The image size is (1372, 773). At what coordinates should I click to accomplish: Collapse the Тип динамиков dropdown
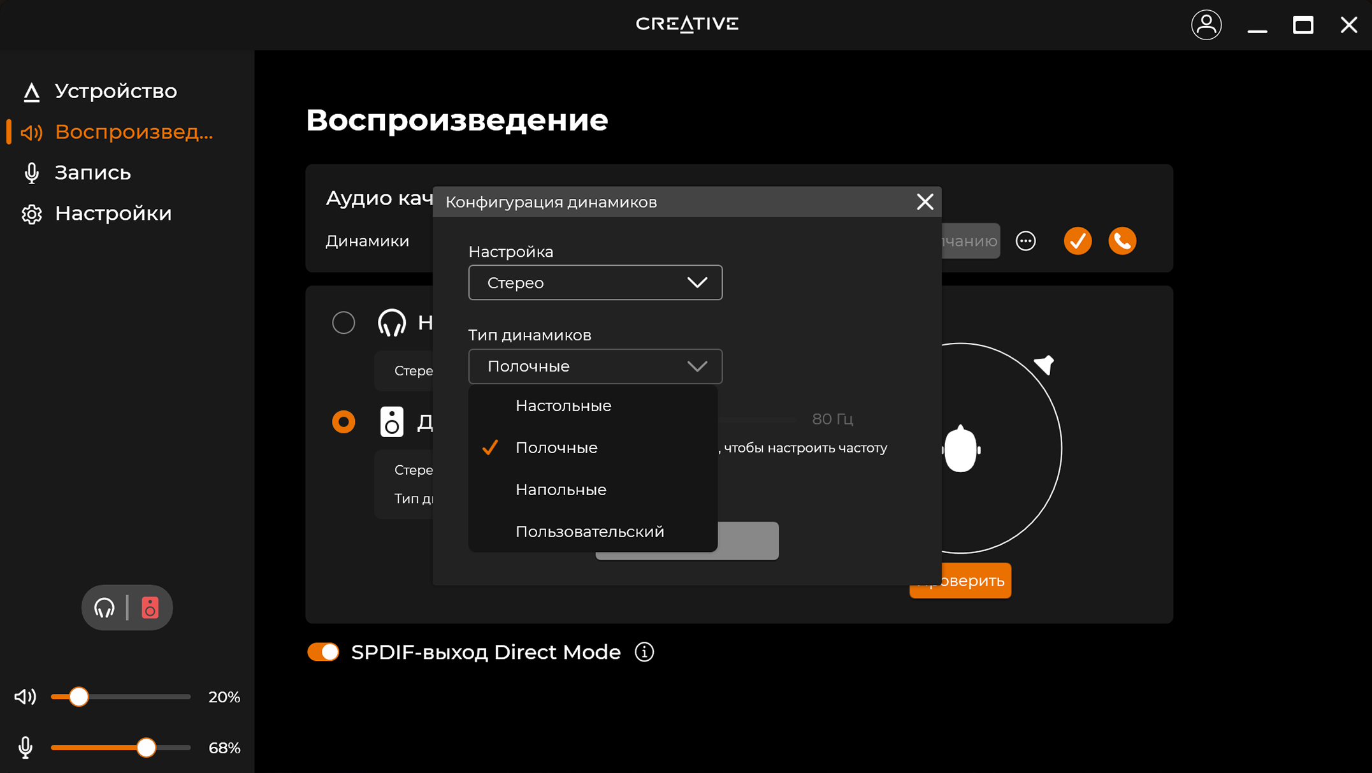coord(595,366)
